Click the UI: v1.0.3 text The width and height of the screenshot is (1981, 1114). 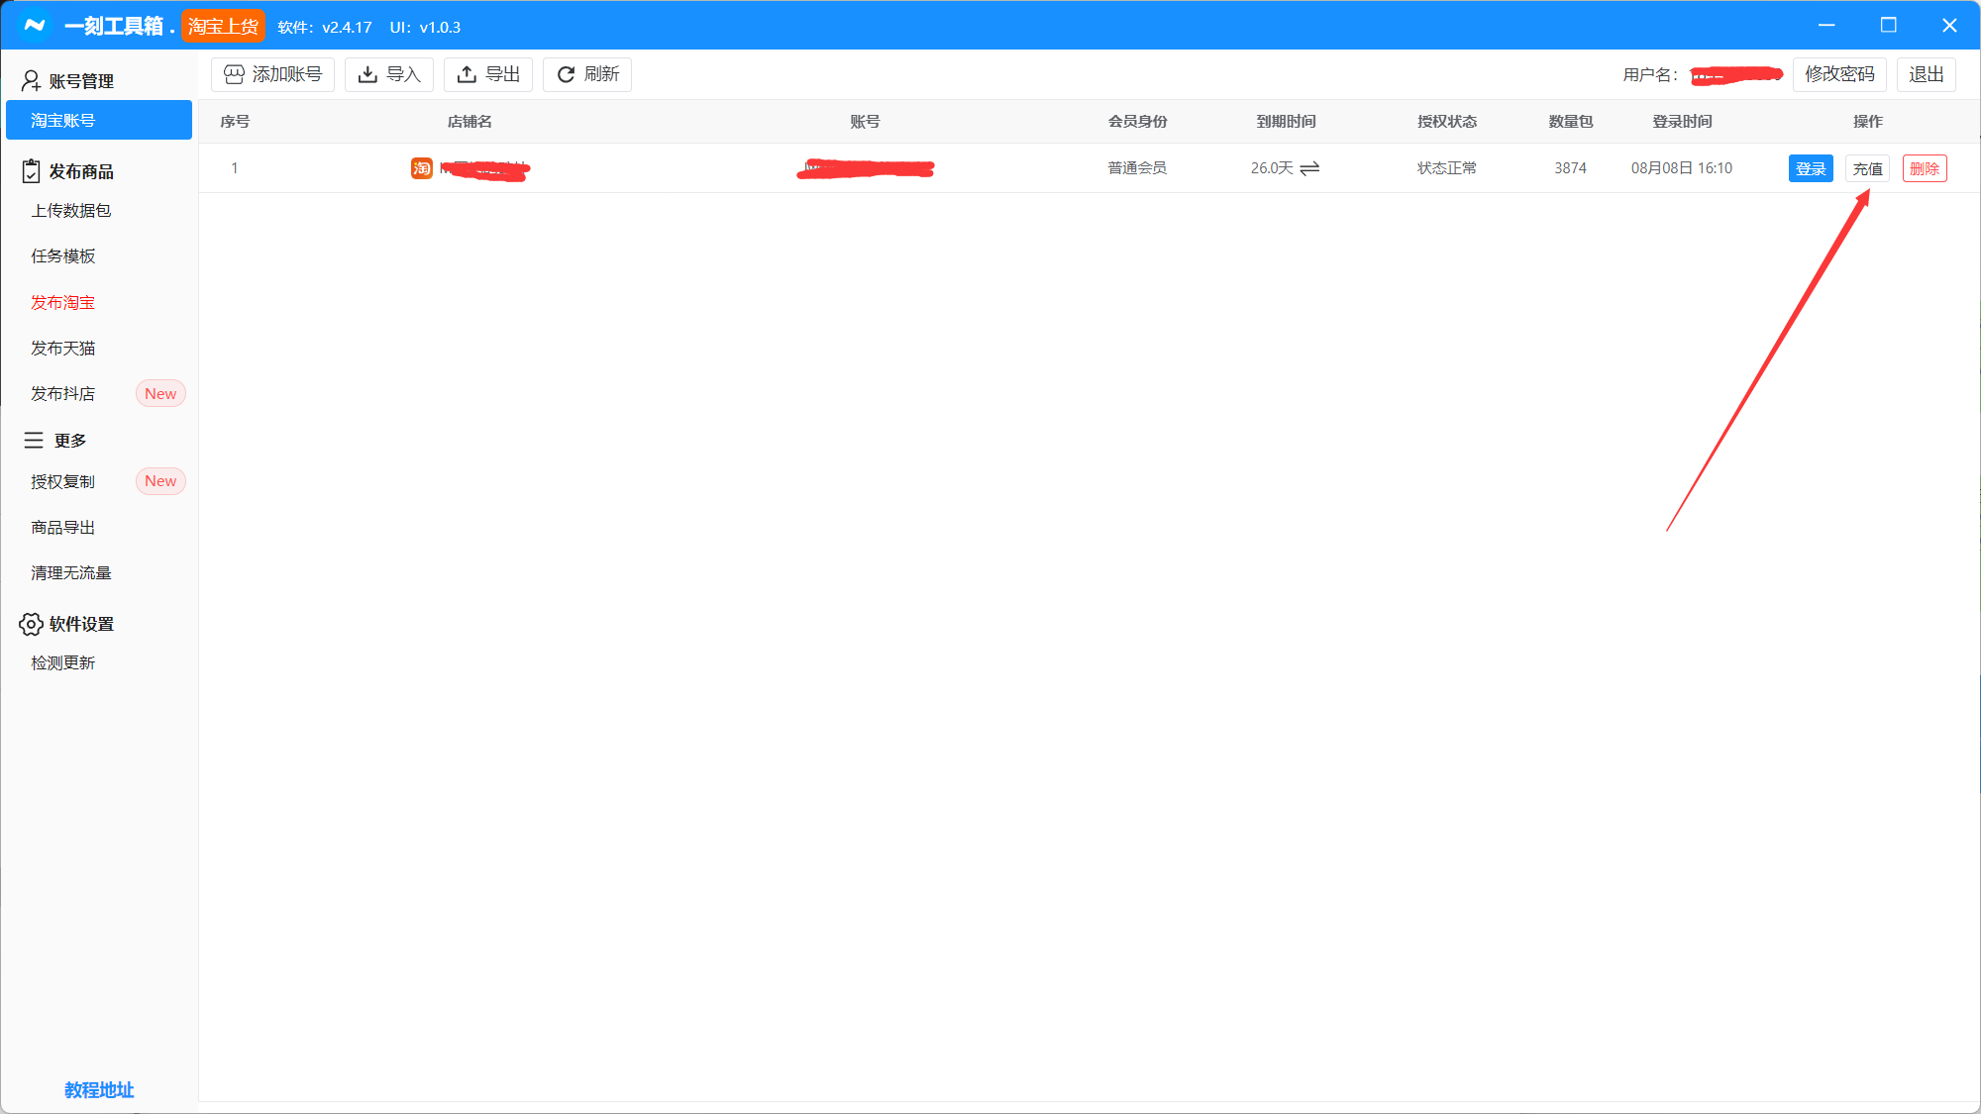point(425,27)
